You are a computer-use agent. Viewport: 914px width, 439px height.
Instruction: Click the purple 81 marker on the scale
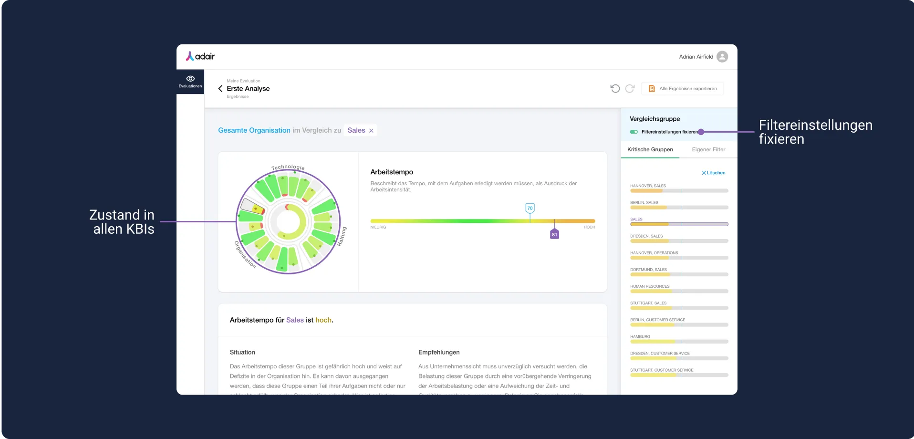tap(554, 234)
